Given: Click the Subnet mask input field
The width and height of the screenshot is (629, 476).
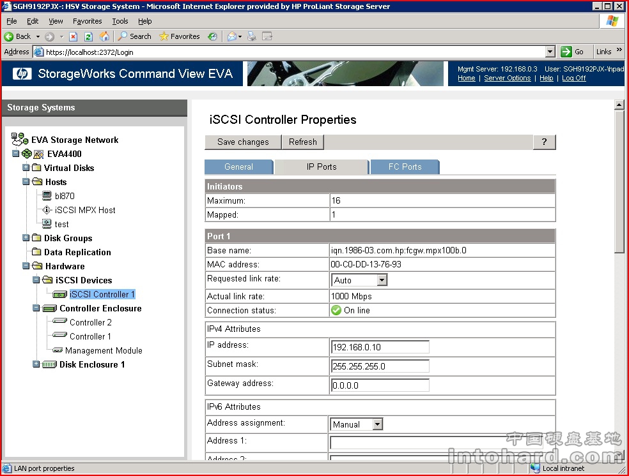Looking at the screenshot, I should (x=380, y=366).
